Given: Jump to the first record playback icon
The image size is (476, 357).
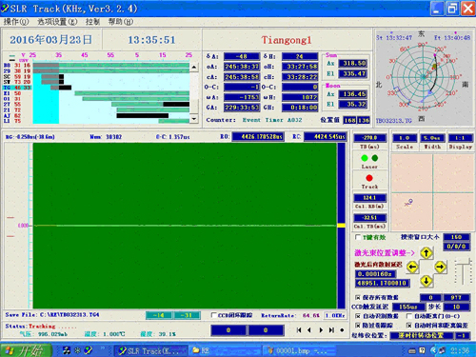Looking at the screenshot, I should coord(299,330).
